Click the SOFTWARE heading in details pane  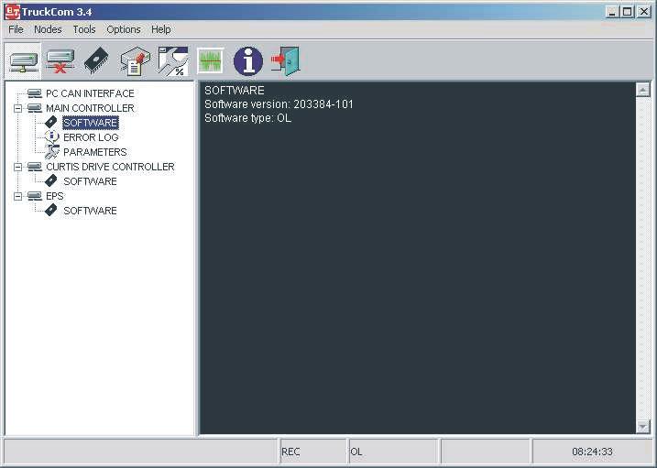(x=235, y=91)
